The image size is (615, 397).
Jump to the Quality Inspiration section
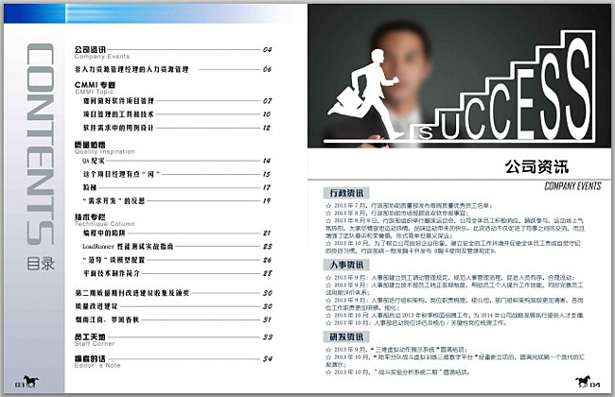tap(98, 147)
